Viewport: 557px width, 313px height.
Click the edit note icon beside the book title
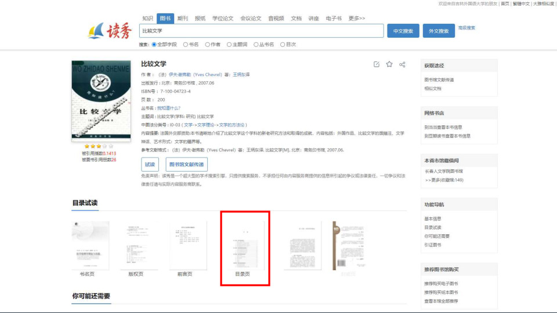[377, 64]
